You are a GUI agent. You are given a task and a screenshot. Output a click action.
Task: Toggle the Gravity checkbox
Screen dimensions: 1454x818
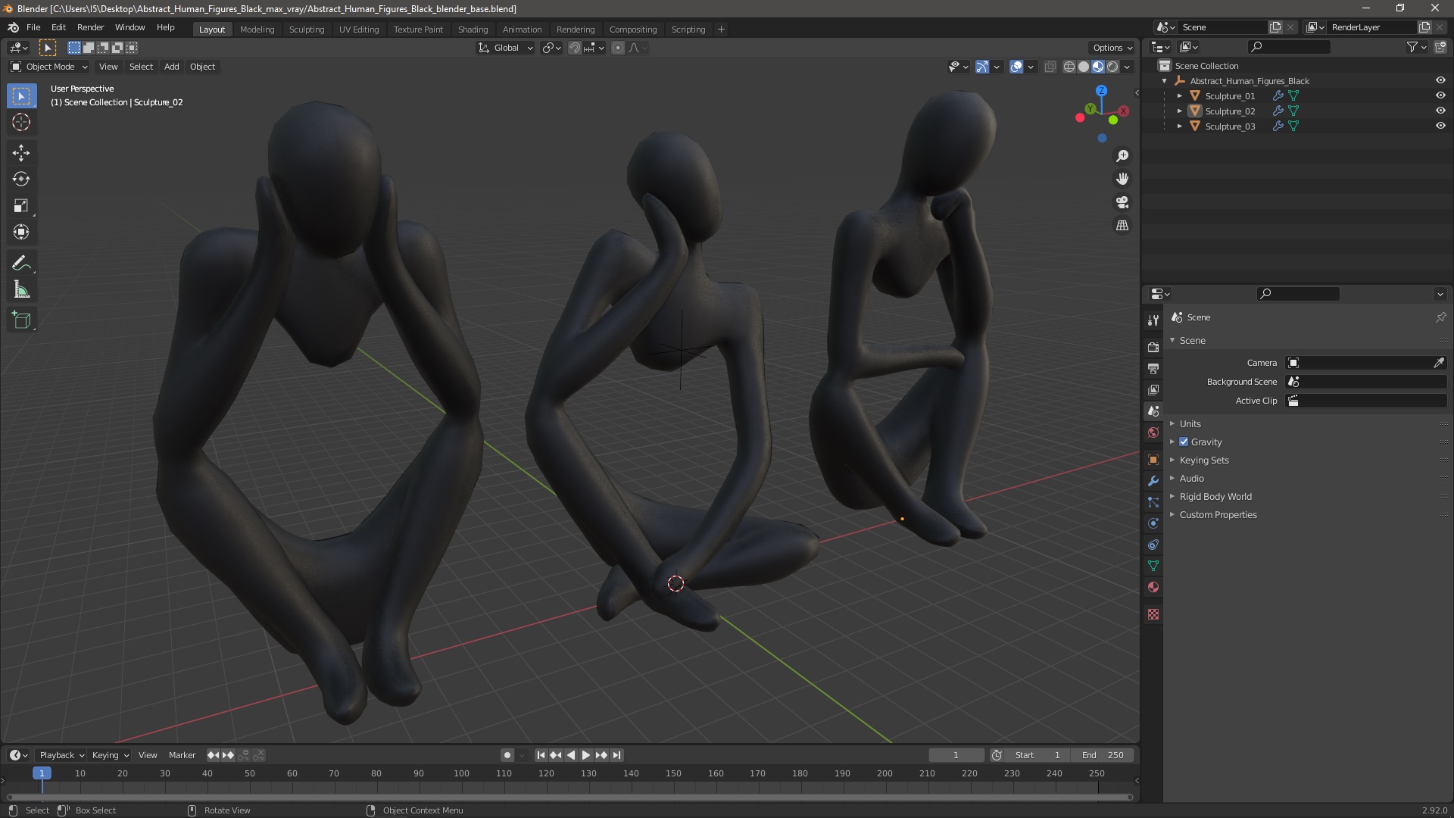coord(1184,442)
